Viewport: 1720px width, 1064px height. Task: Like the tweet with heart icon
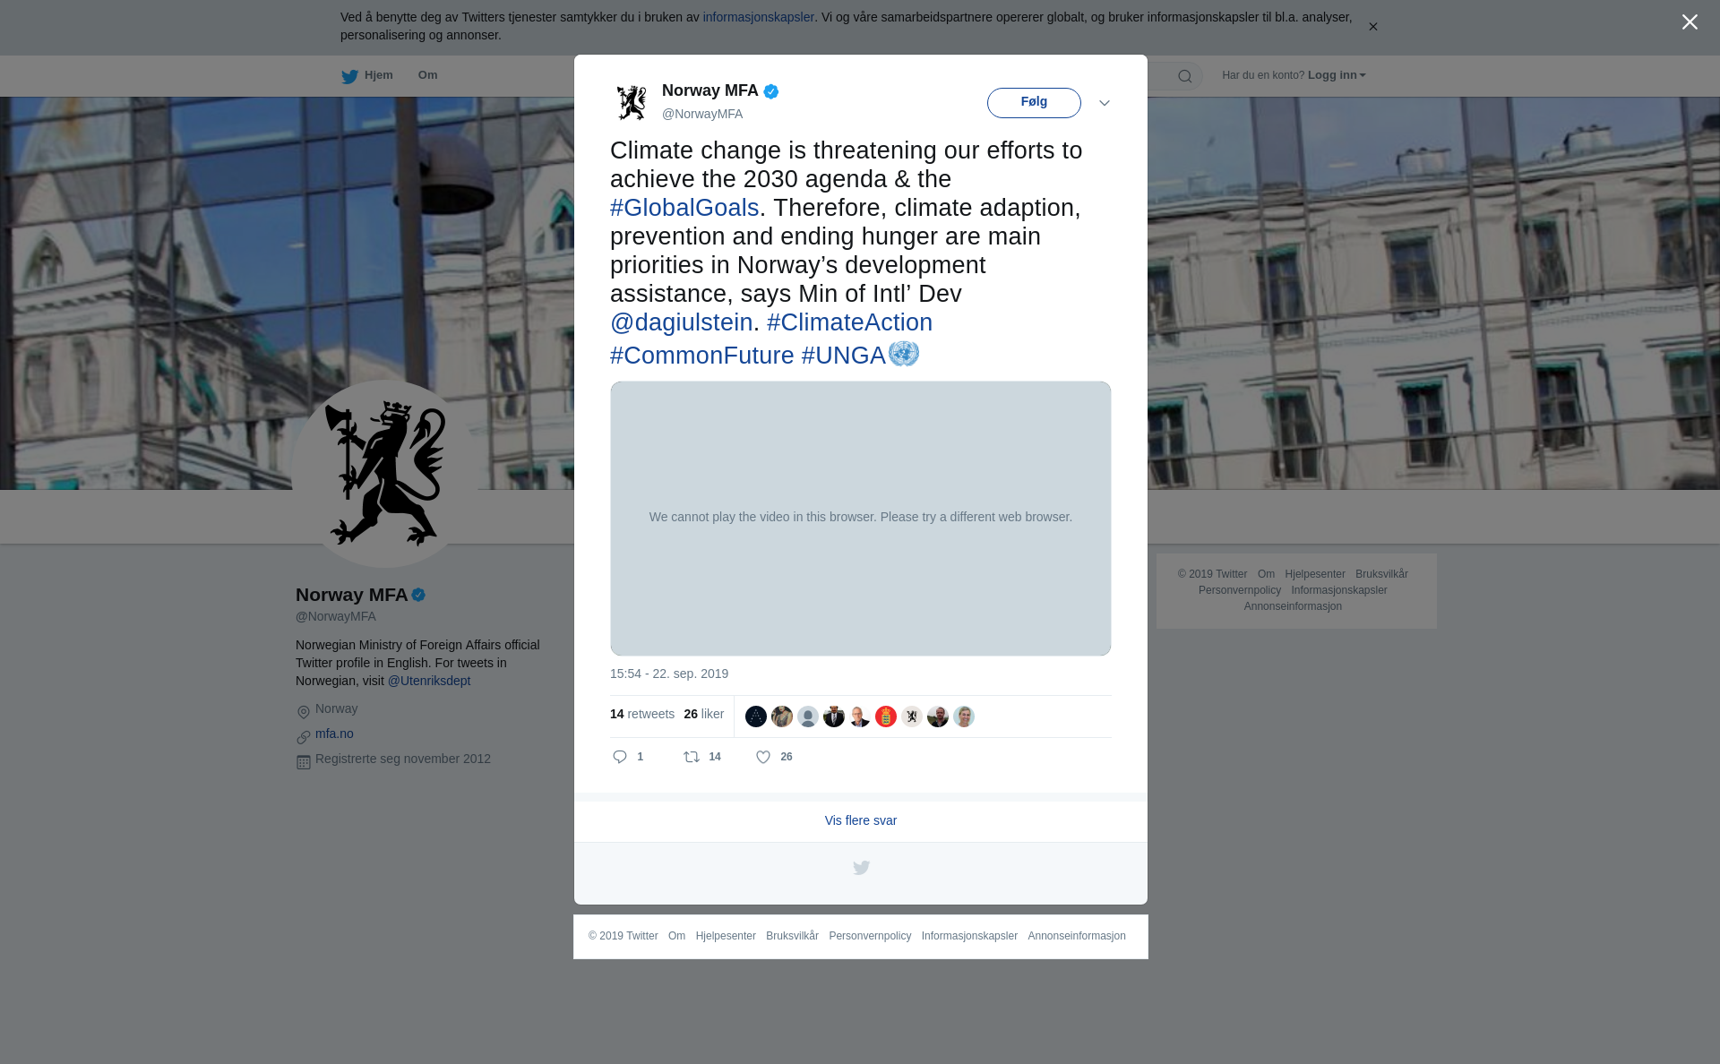click(x=763, y=757)
